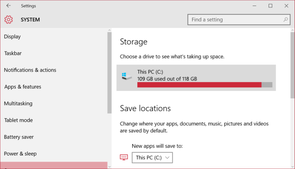Minimize the Settings window
295x169 pixels.
(254, 6)
